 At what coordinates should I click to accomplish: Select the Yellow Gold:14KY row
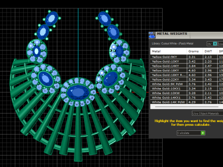click(x=187, y=66)
